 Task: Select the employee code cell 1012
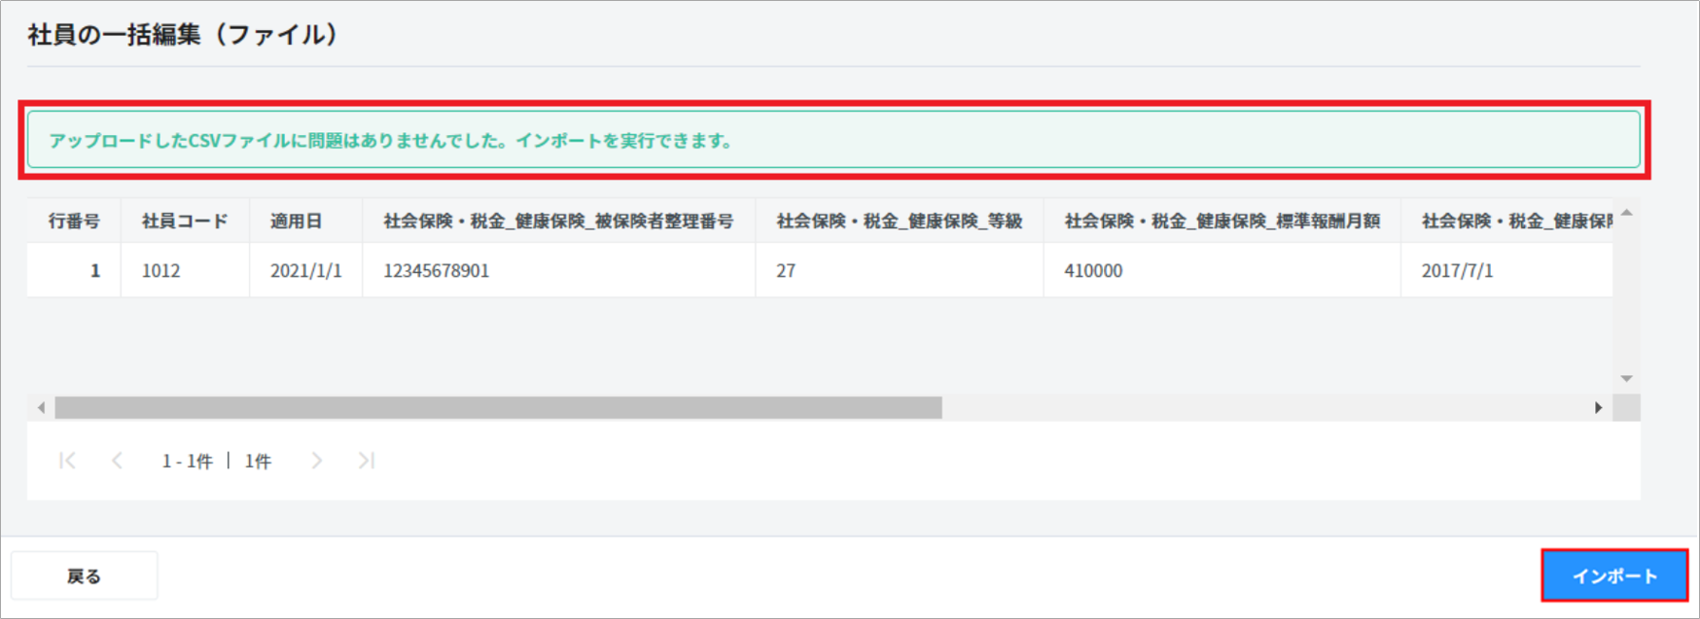pyautogui.click(x=161, y=271)
